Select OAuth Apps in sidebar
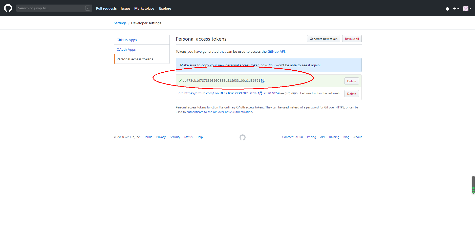Image resolution: width=475 pixels, height=230 pixels. [x=142, y=49]
